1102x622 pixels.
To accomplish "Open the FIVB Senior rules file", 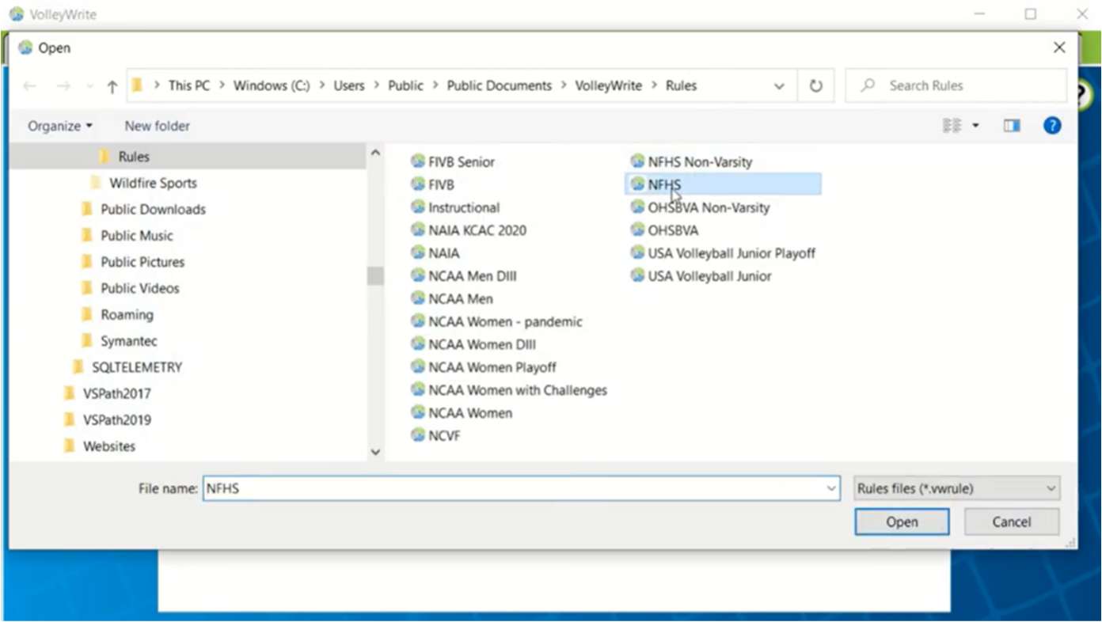I will 453,161.
